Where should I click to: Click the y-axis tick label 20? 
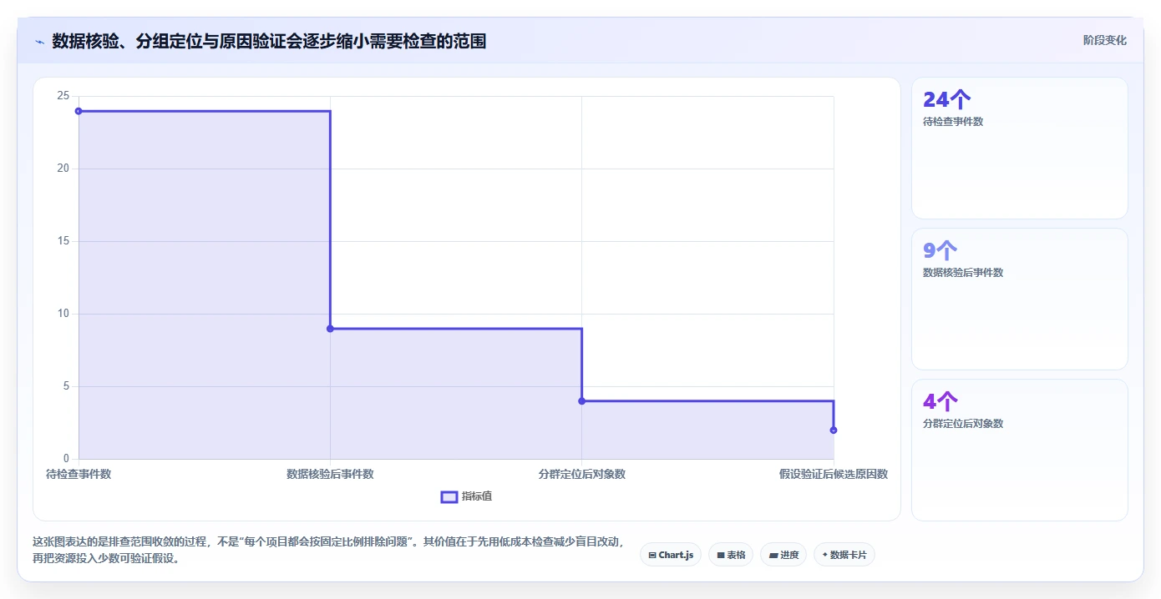click(63, 169)
